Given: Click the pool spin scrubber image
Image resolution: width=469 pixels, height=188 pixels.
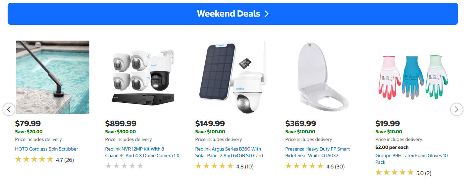Looking at the screenshot, I should 53,77.
